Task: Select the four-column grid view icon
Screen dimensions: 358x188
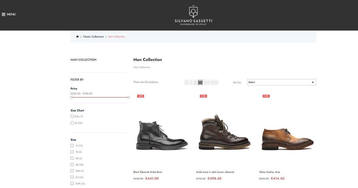Action: pyautogui.click(x=207, y=82)
